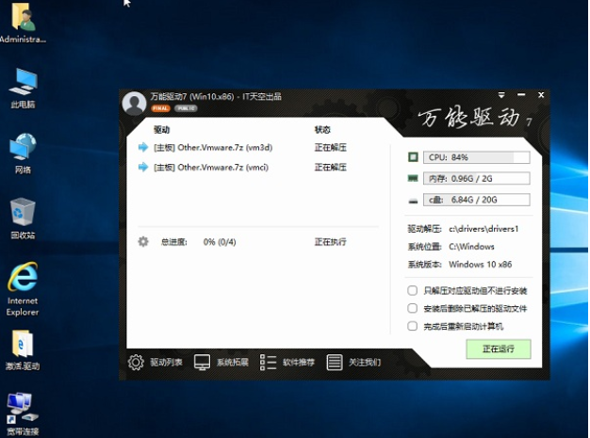590x438 pixels.
Task: Click the 0% (0/4) progress text
Action: [x=220, y=242]
